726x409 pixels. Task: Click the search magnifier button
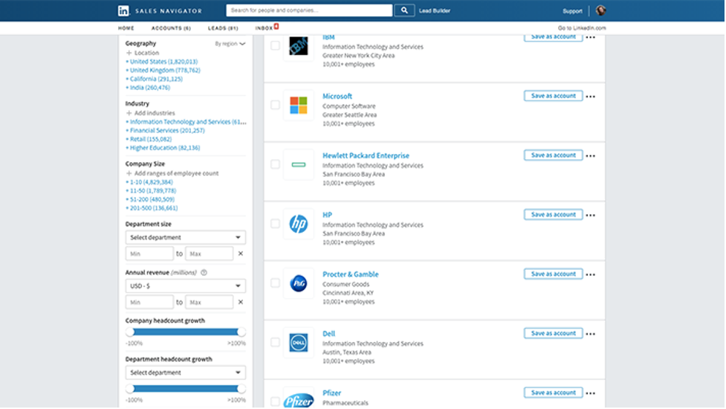pyautogui.click(x=405, y=10)
